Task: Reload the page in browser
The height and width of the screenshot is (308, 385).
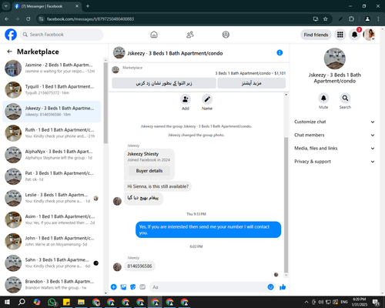Action: (28, 19)
